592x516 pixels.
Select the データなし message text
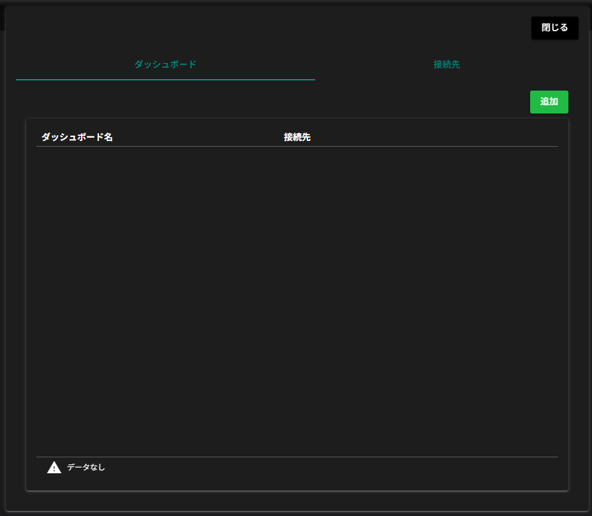click(85, 468)
